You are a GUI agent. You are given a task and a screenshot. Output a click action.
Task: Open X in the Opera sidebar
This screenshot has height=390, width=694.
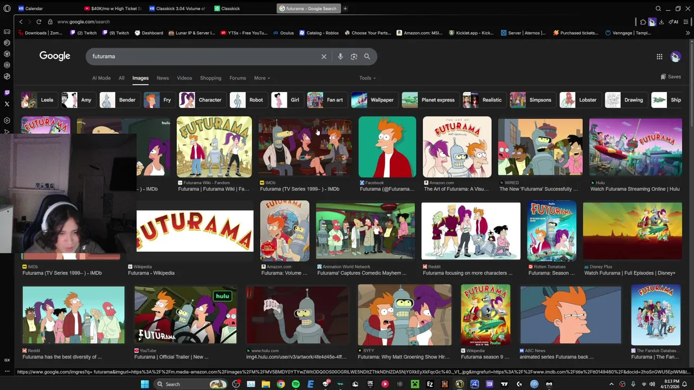click(7, 104)
